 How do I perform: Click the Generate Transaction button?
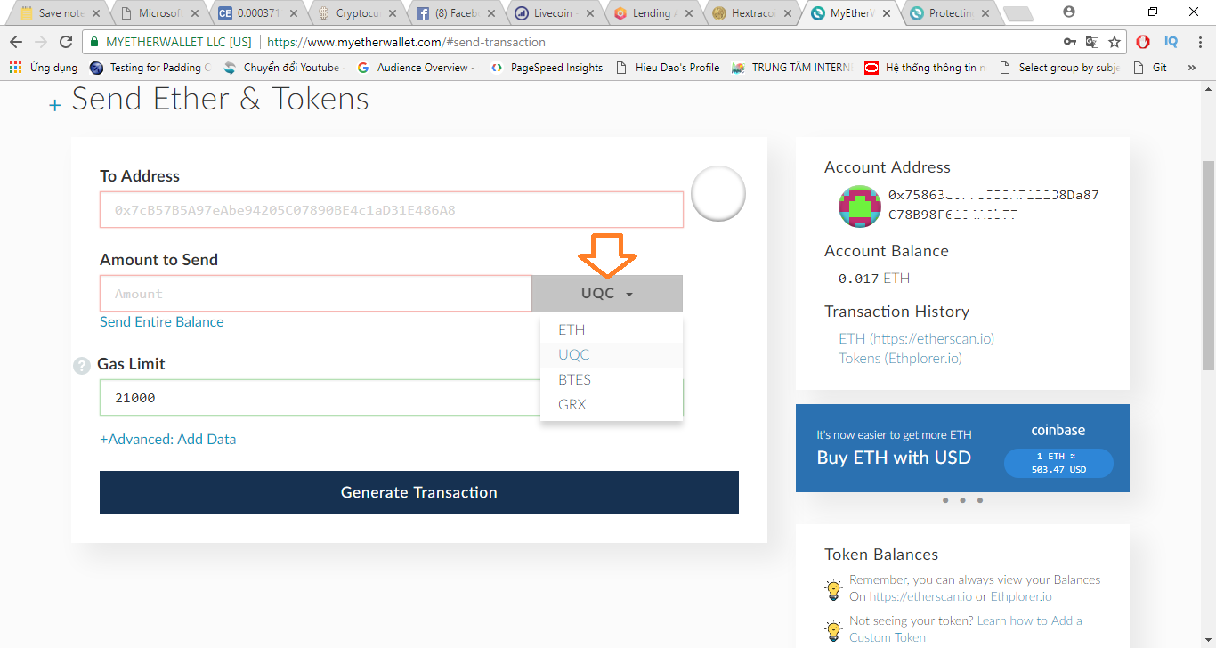pos(418,492)
